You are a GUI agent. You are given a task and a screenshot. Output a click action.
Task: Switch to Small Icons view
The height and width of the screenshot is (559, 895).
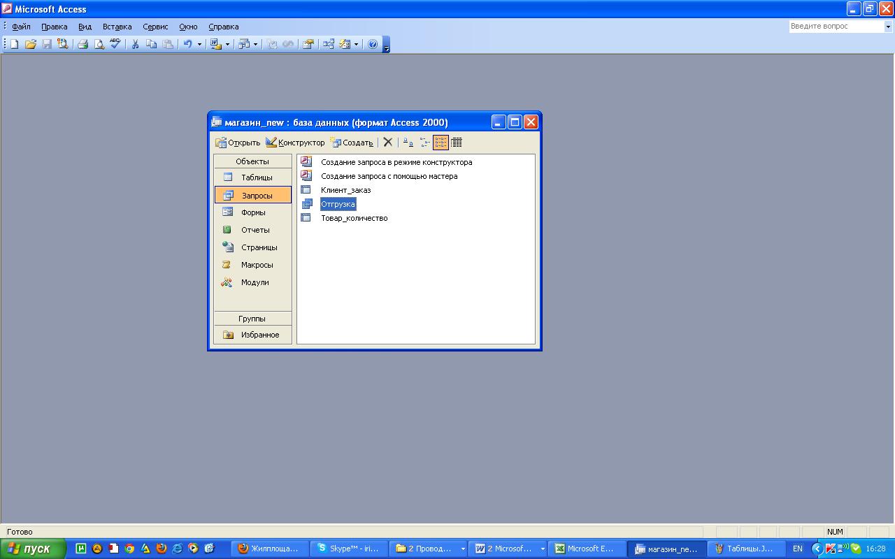click(x=424, y=143)
